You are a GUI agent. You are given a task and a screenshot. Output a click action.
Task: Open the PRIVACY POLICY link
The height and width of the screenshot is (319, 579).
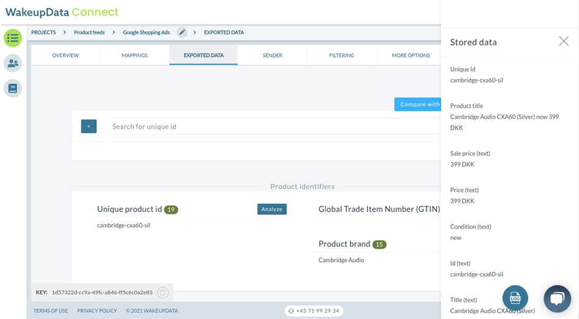[97, 311]
